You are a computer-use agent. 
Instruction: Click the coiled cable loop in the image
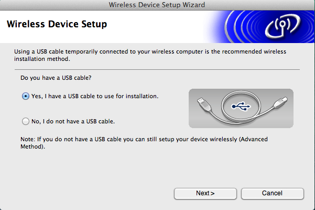click(241, 106)
